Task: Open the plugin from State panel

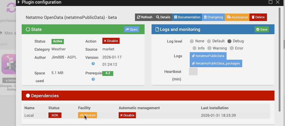Action: click(x=132, y=29)
